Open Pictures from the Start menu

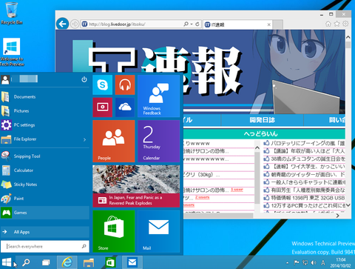(x=44, y=111)
